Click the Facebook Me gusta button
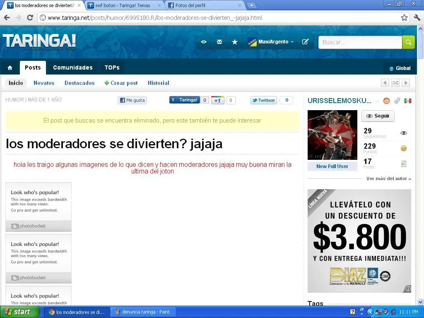This screenshot has width=424, height=318. click(x=132, y=100)
